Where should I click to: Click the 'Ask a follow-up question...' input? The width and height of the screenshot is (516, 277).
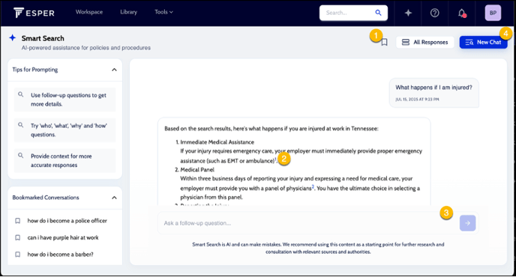[307, 223]
